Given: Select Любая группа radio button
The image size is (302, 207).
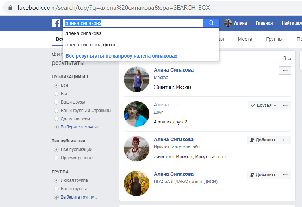Looking at the screenshot, I should coord(56,180).
